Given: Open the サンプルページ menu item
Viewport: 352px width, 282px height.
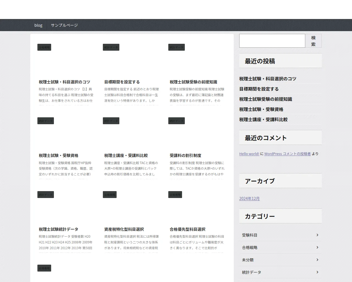Looking at the screenshot, I should (x=64, y=25).
